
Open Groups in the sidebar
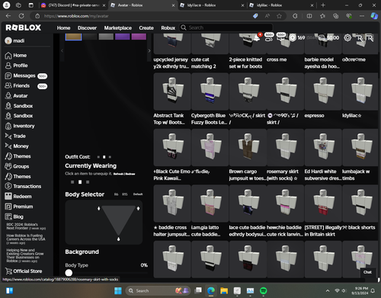pos(17,166)
